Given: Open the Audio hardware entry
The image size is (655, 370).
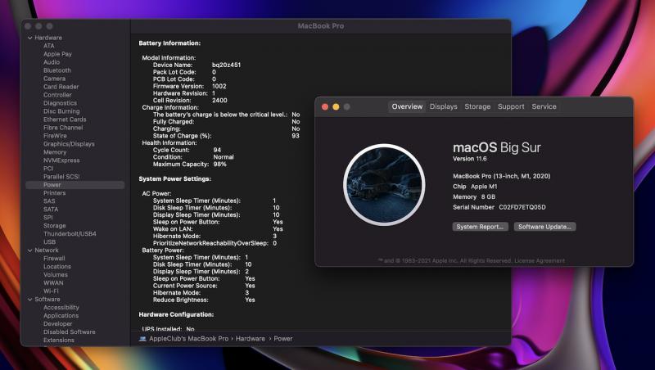Looking at the screenshot, I should pos(52,62).
